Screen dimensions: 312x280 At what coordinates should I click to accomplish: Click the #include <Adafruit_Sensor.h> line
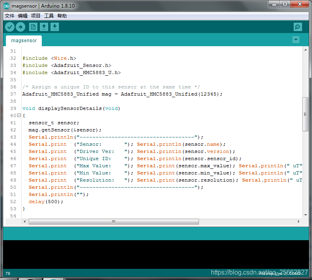67,65
